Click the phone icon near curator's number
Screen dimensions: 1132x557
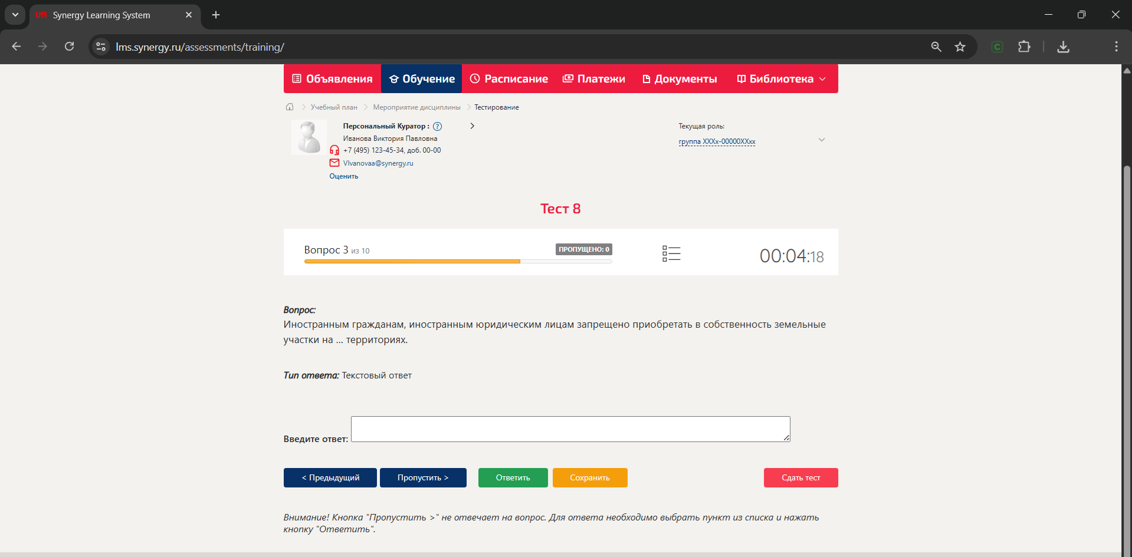click(334, 150)
